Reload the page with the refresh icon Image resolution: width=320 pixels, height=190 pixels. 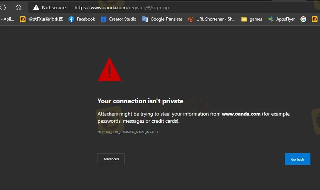3,7
